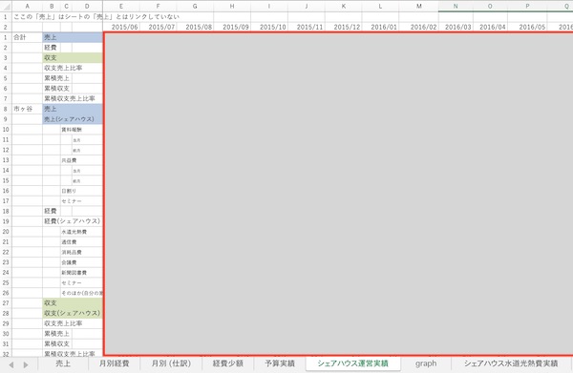This screenshot has height=373, width=573.
Task: Select the そのほか(自分の… cell
Action: click(x=81, y=293)
